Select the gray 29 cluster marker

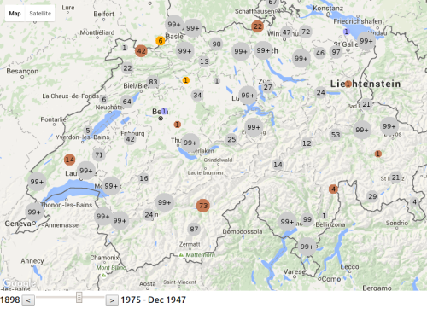click(372, 196)
